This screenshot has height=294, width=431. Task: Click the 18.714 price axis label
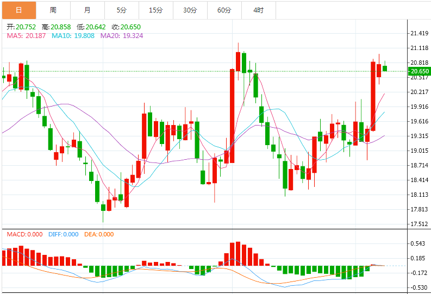click(419, 165)
